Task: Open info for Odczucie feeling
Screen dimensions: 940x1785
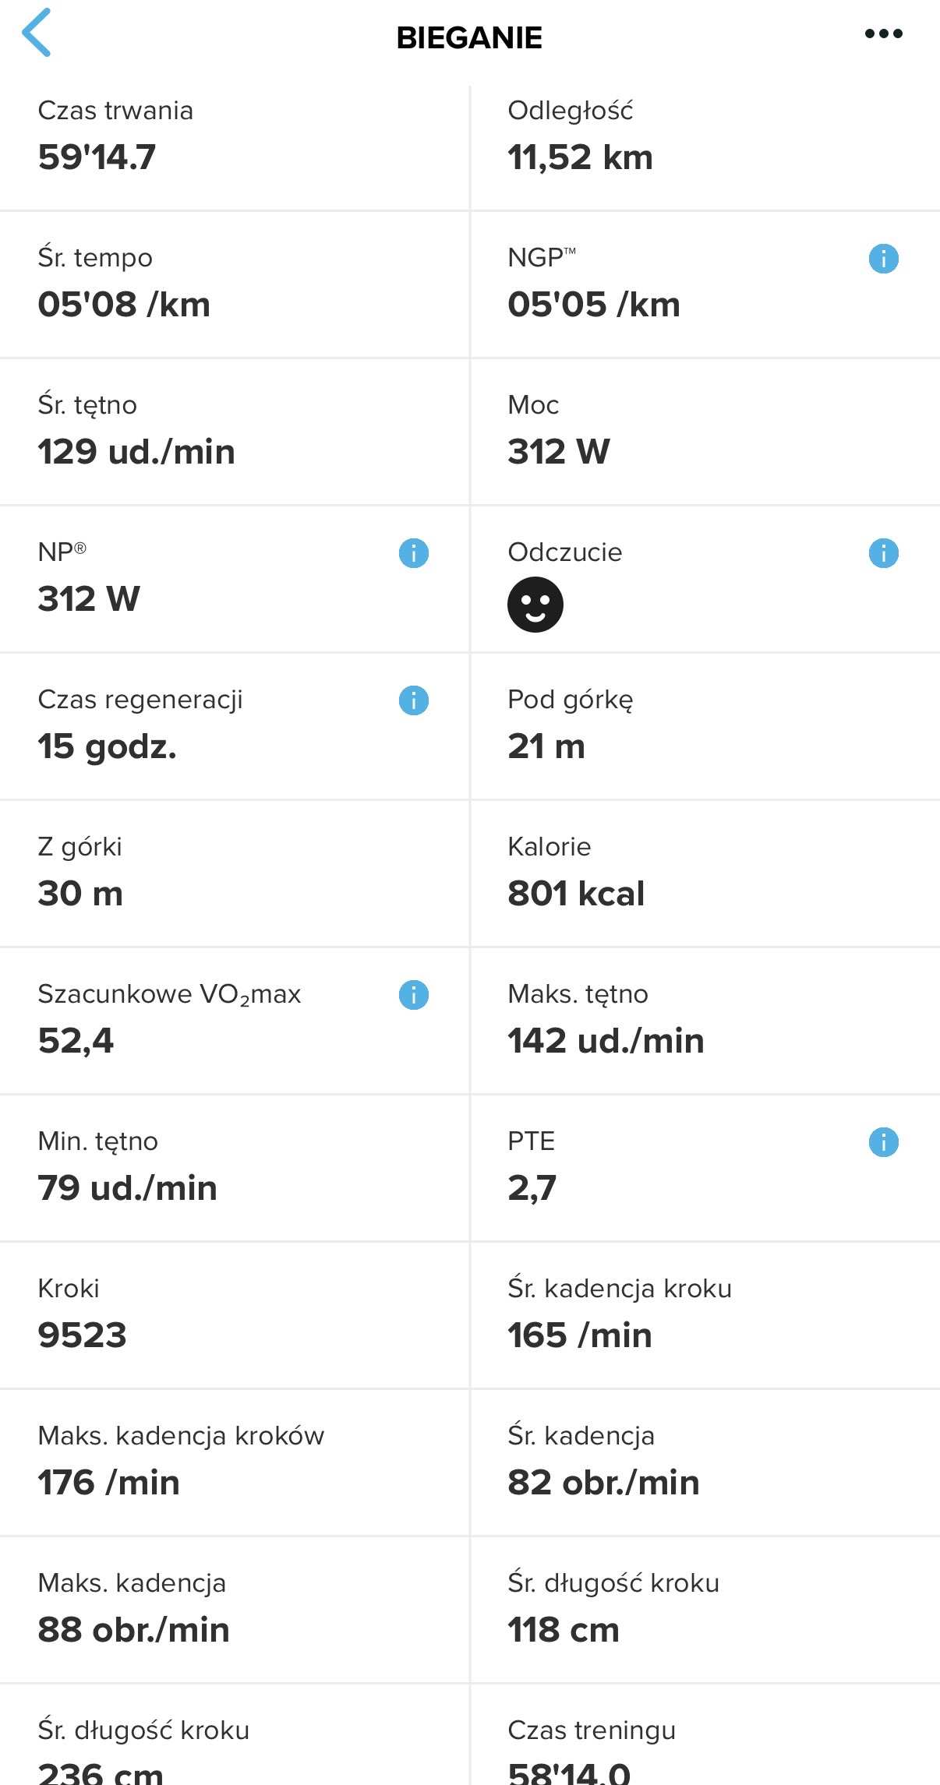Action: [x=883, y=553]
